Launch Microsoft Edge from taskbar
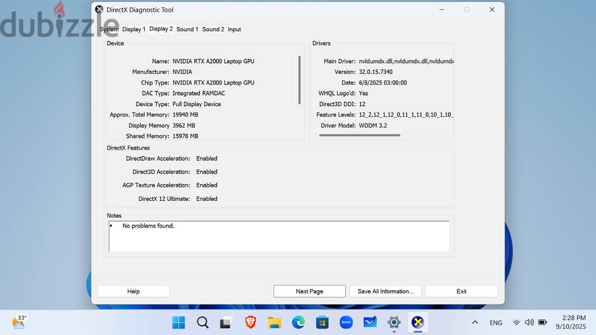The width and height of the screenshot is (596, 335). coord(298,323)
